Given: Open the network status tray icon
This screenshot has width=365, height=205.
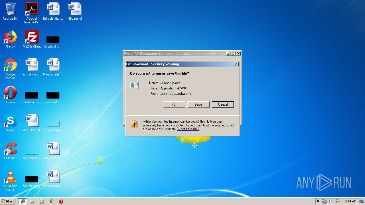Looking at the screenshot, I should click(324, 201).
